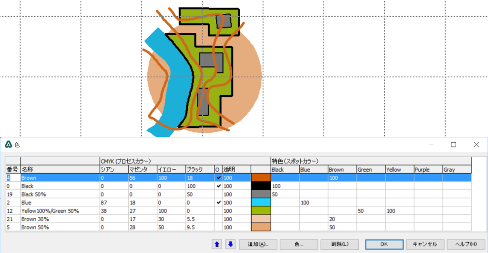Image resolution: width=488 pixels, height=253 pixels.
Task: Click the シアン column header
Action: click(114, 169)
